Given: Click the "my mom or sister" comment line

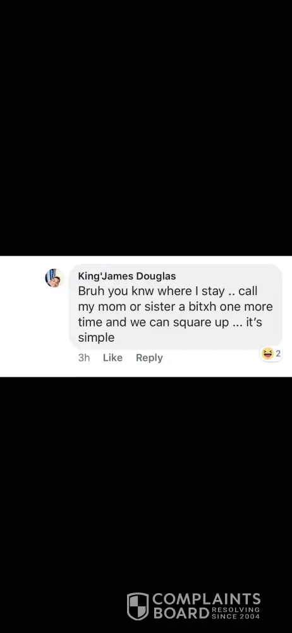Looking at the screenshot, I should (176, 307).
